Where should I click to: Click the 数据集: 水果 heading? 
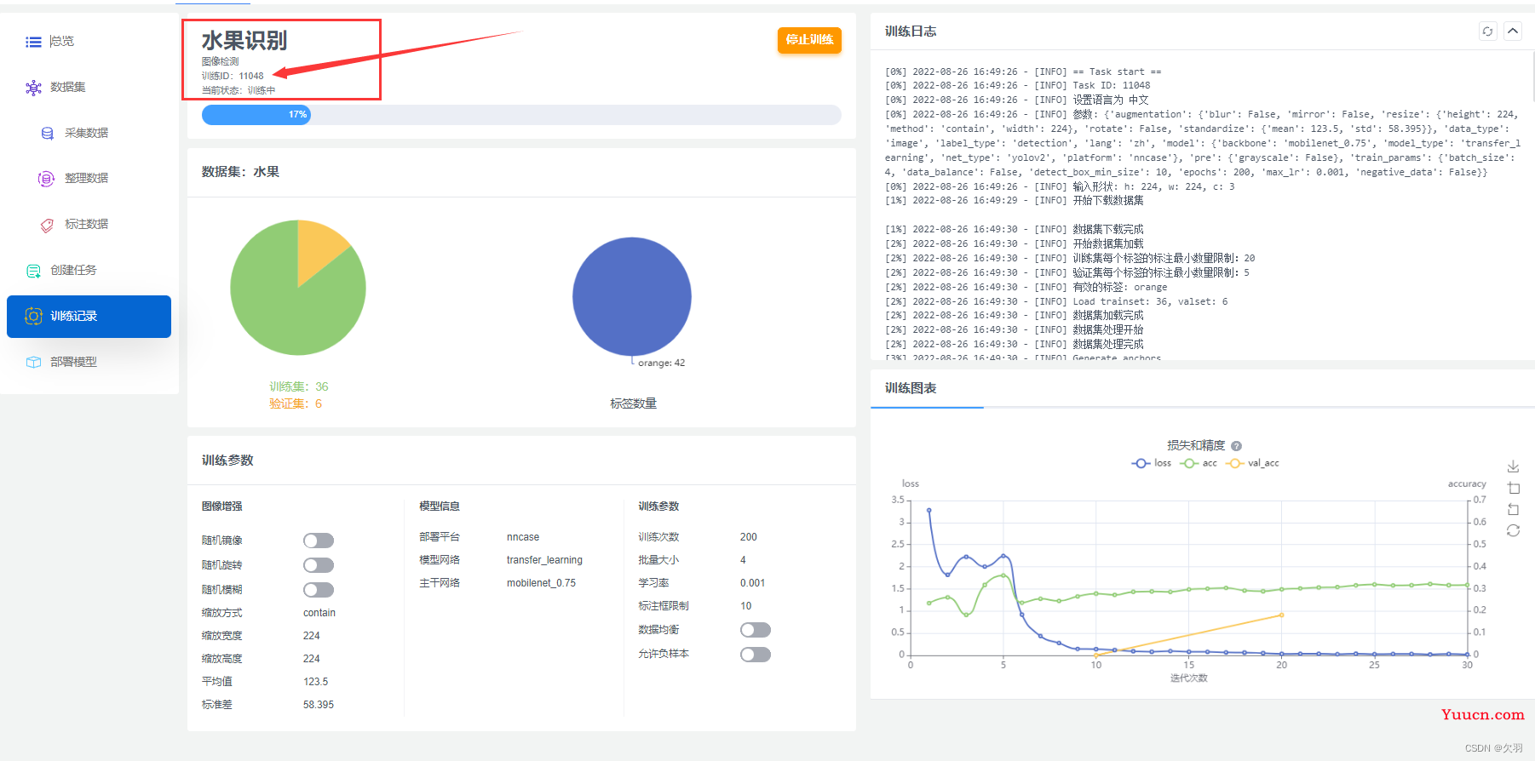(240, 172)
